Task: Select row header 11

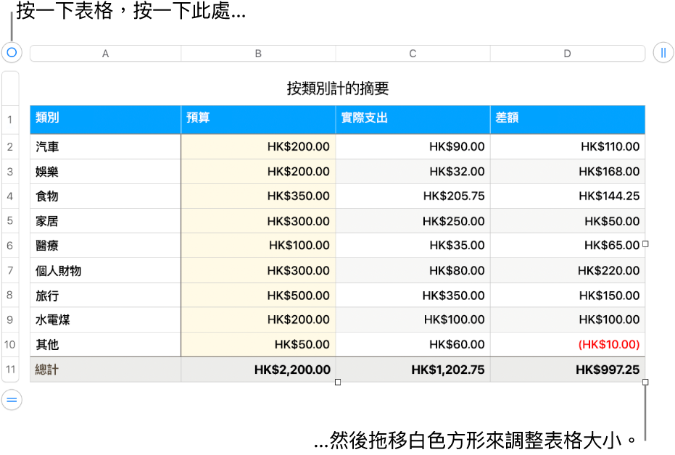Action: tap(10, 370)
